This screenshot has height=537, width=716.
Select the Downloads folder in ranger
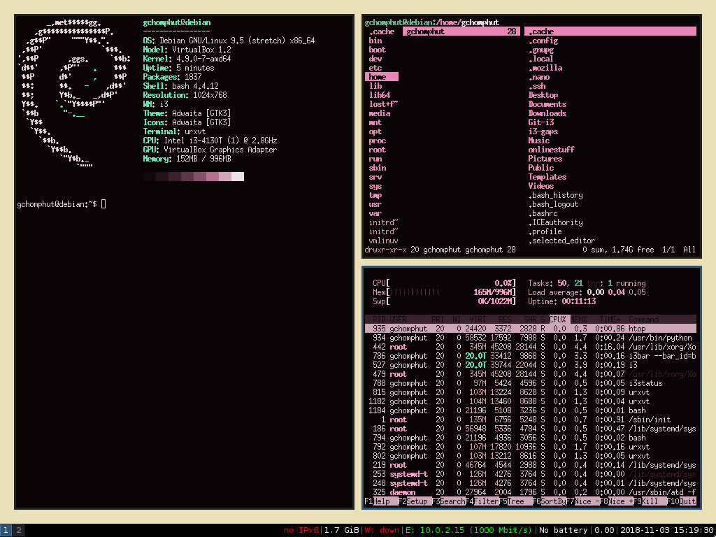click(547, 113)
